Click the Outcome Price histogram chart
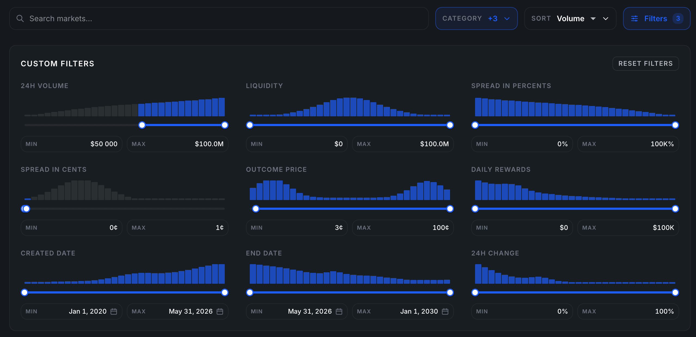The height and width of the screenshot is (337, 696). click(350, 190)
